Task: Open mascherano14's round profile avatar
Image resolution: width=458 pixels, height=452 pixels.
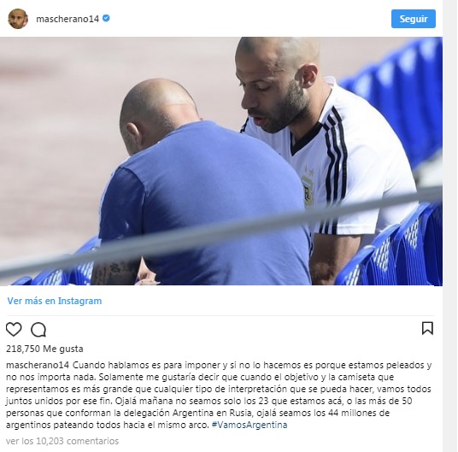Action: pyautogui.click(x=18, y=19)
